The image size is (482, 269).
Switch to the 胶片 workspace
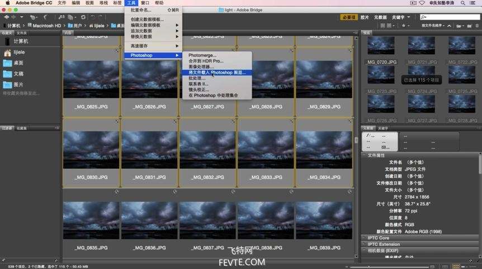pos(365,17)
